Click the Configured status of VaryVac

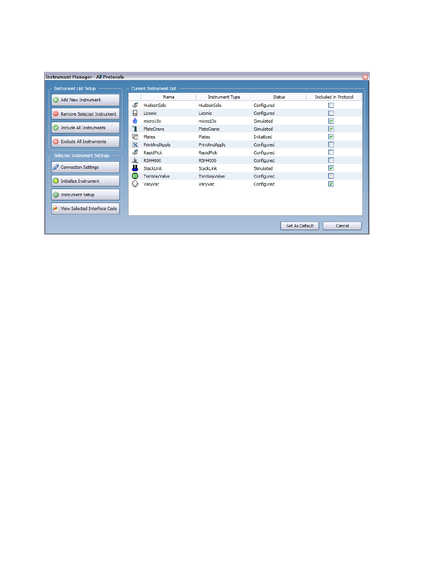point(264,185)
